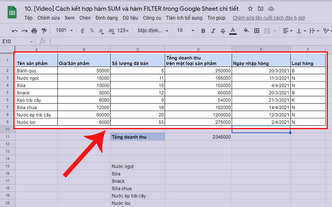The height and width of the screenshot is (207, 332).
Task: Click the Google Sheets home logo
Action: point(12,13)
